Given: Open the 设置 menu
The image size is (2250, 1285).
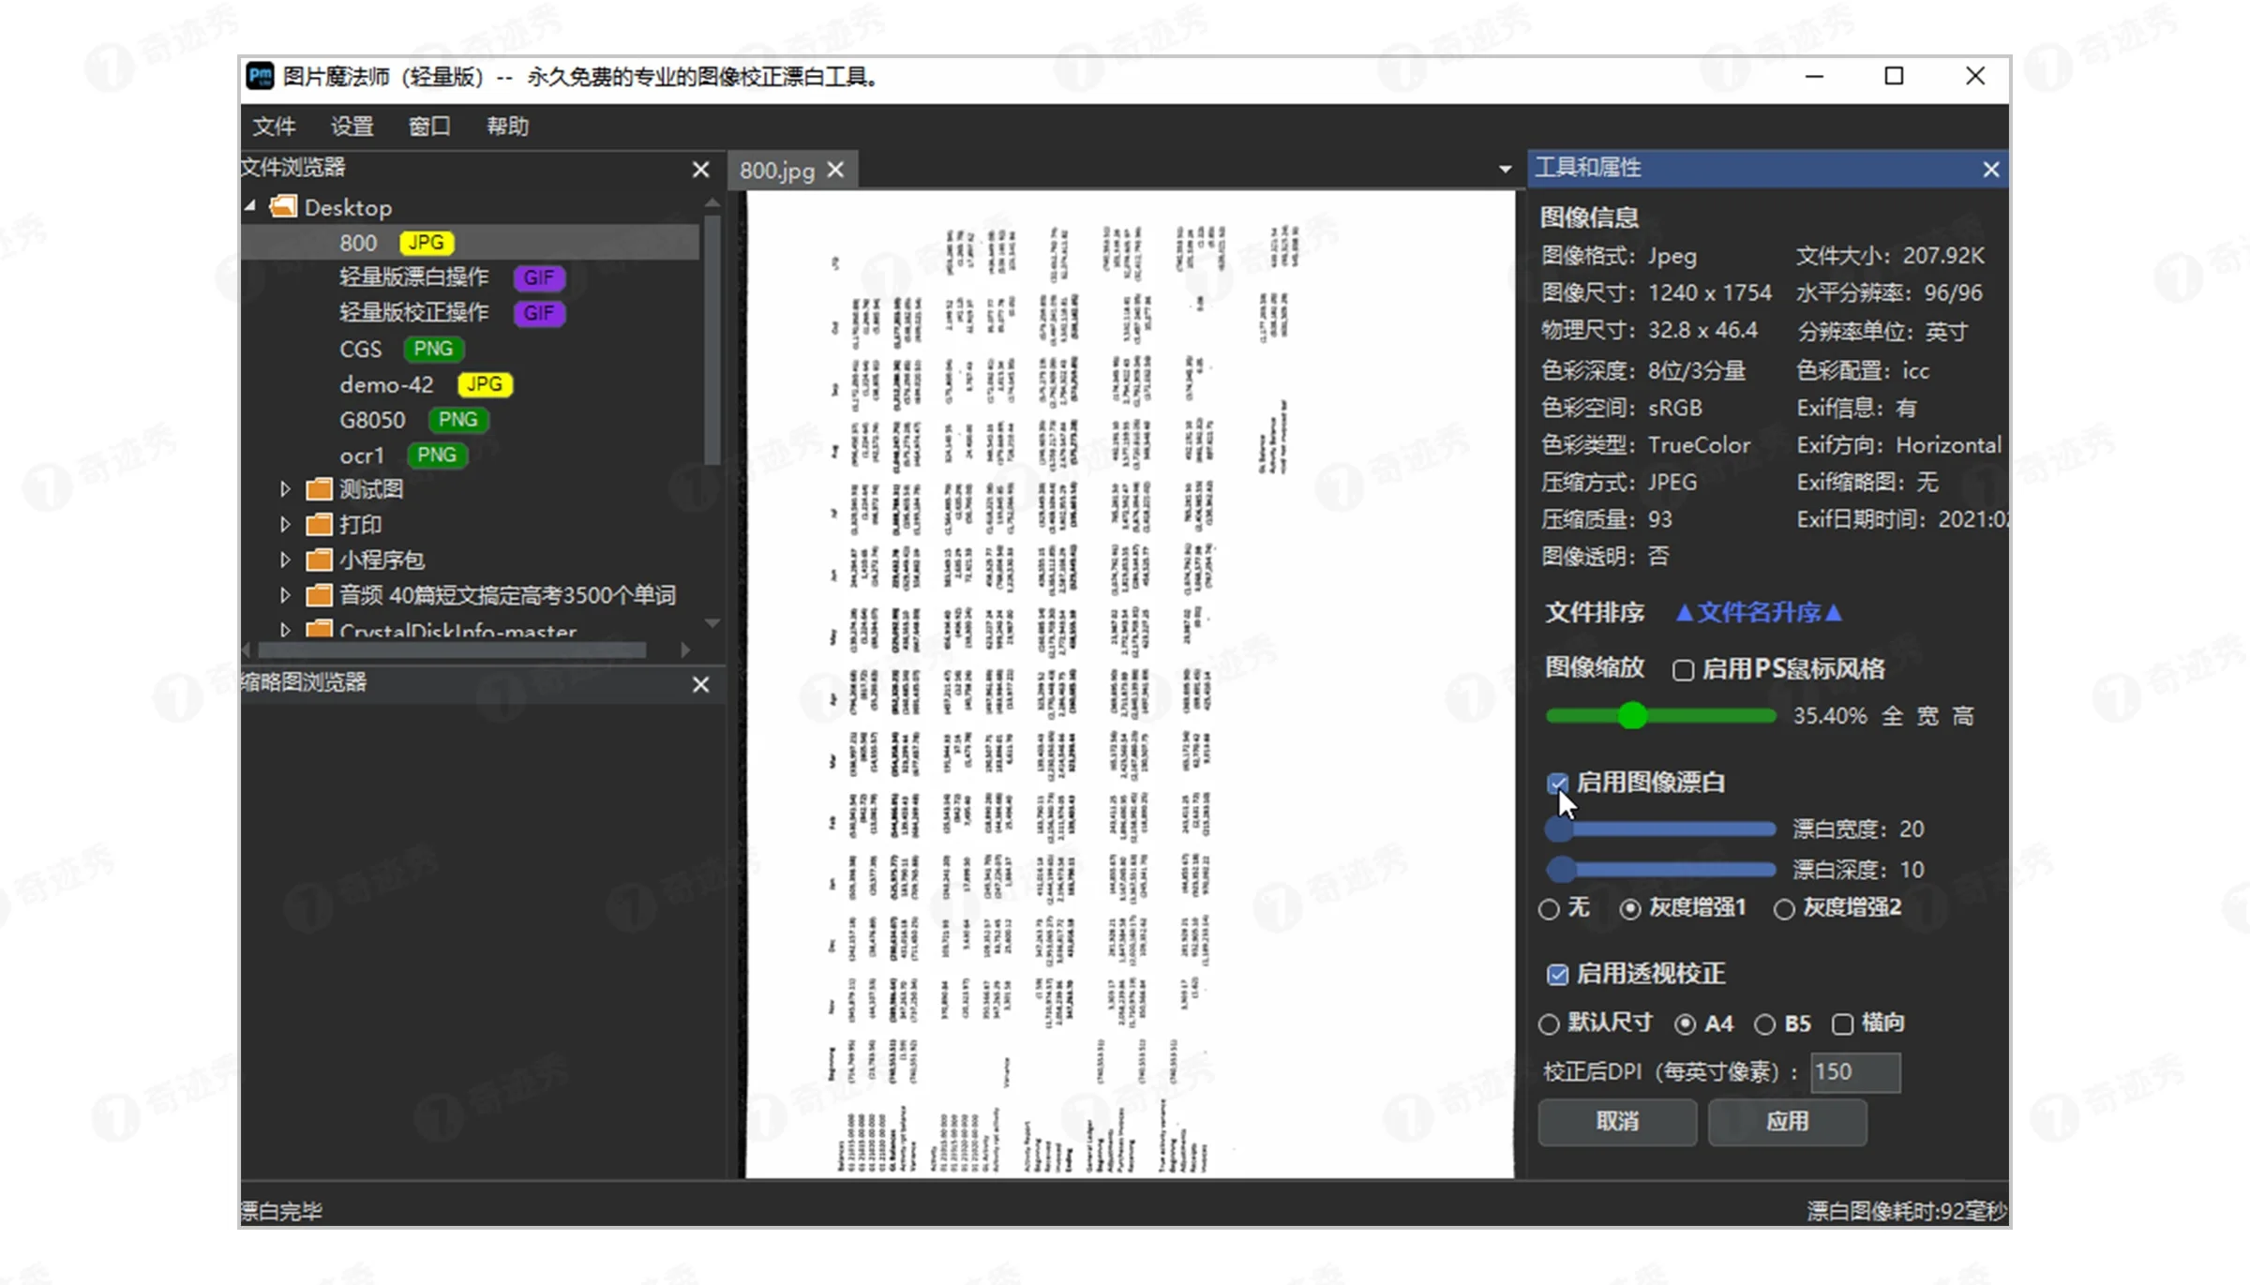Looking at the screenshot, I should tap(352, 127).
